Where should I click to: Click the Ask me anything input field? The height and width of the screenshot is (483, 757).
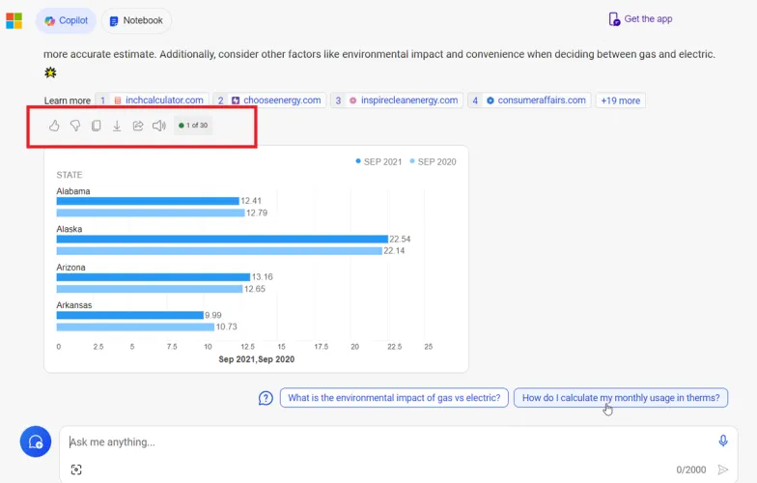click(386, 441)
